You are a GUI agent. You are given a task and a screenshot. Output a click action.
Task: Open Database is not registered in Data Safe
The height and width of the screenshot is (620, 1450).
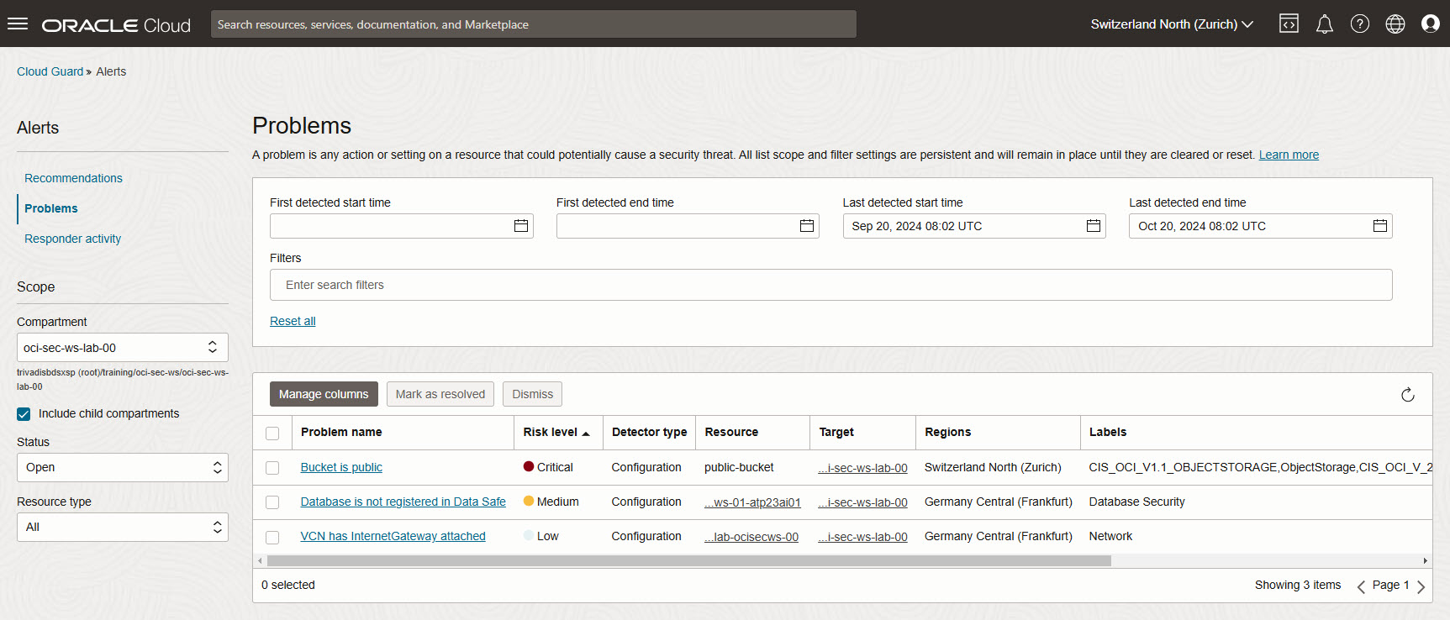coord(403,502)
